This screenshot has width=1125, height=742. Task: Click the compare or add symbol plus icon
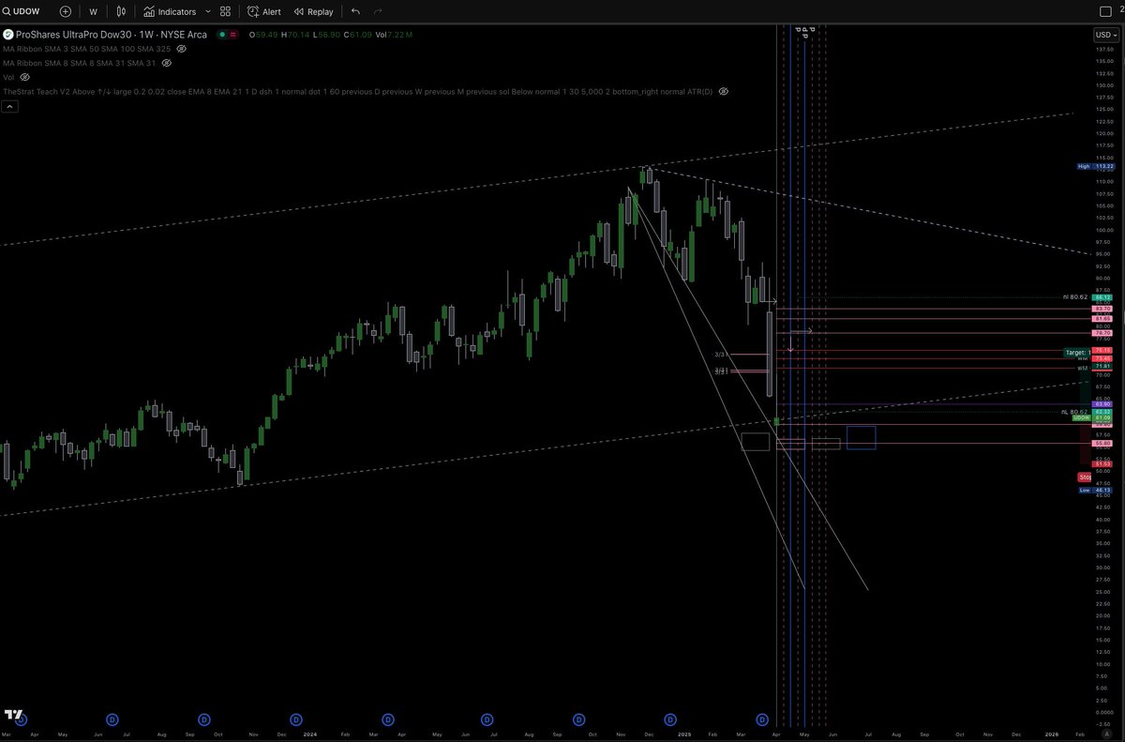click(65, 11)
